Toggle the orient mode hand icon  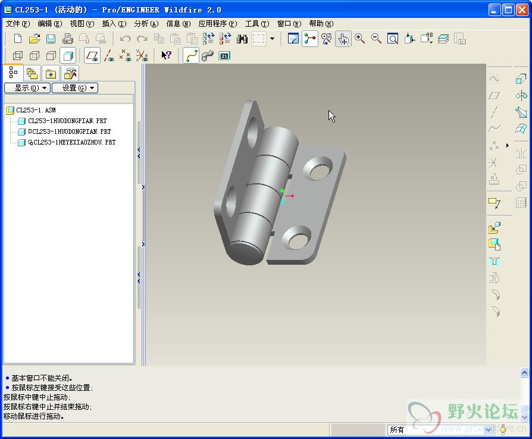click(343, 39)
